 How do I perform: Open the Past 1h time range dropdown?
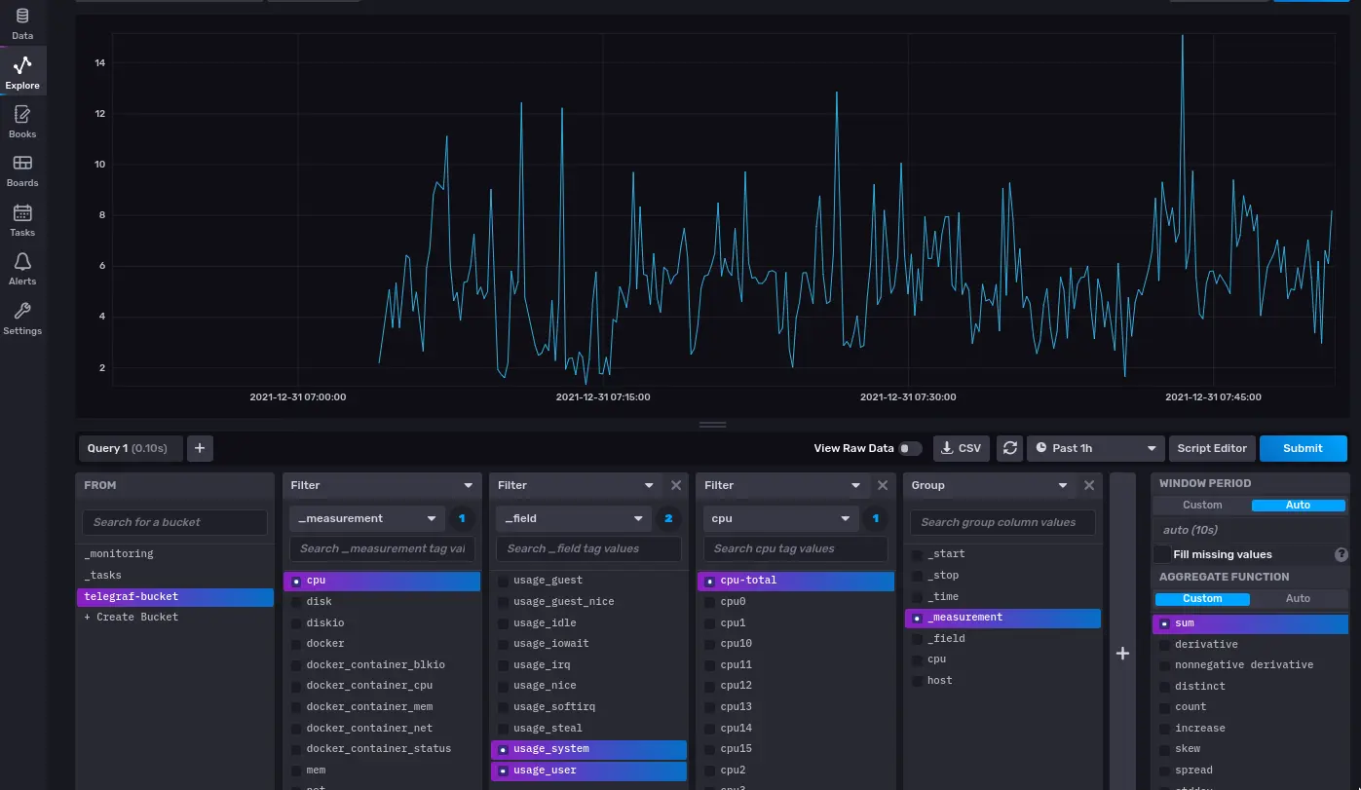coord(1096,448)
